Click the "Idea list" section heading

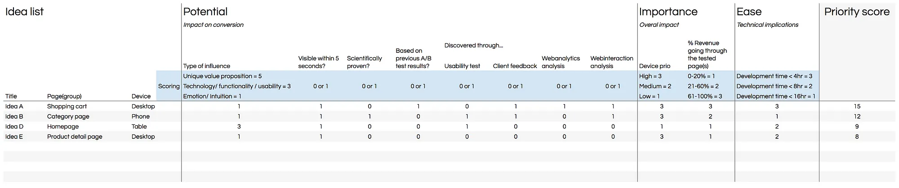coord(24,12)
